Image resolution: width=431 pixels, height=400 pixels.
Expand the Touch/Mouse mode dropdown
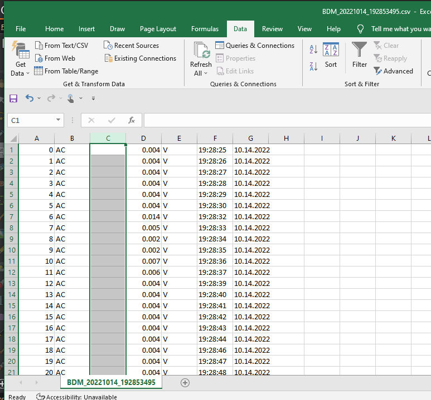[81, 98]
